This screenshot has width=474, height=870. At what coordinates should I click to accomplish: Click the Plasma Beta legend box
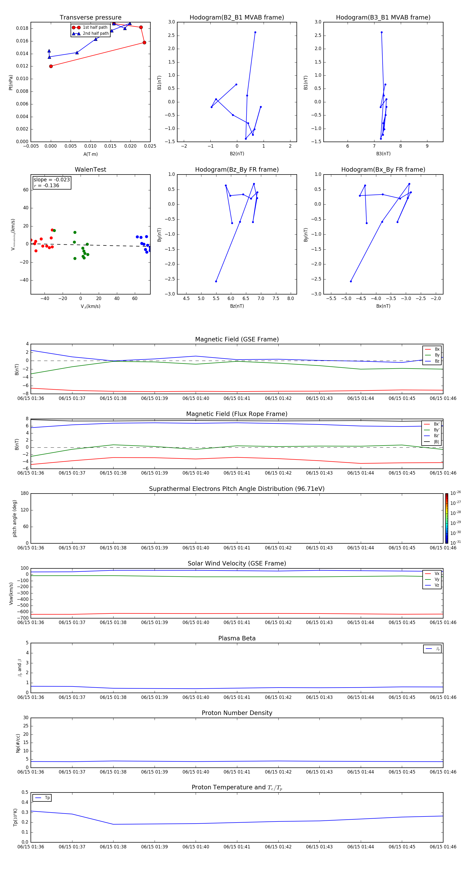click(x=432, y=649)
